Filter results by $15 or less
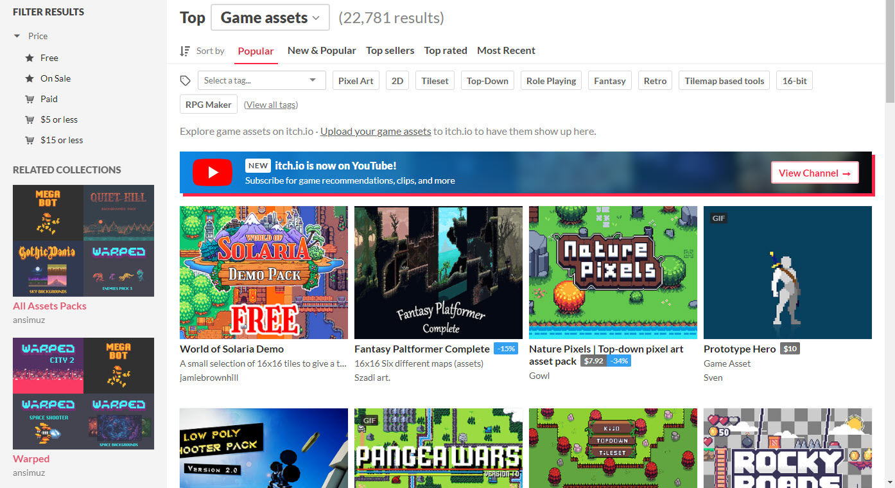Screen dimensions: 895x488 62,140
